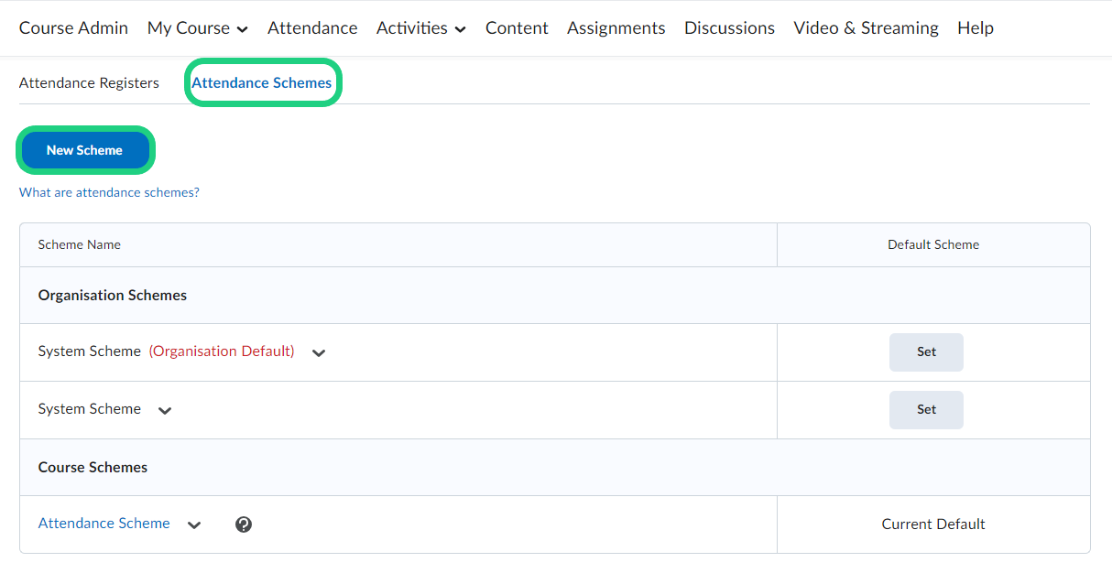Switch to the Attendance Registers tab
The width and height of the screenshot is (1112, 573).
(x=89, y=83)
